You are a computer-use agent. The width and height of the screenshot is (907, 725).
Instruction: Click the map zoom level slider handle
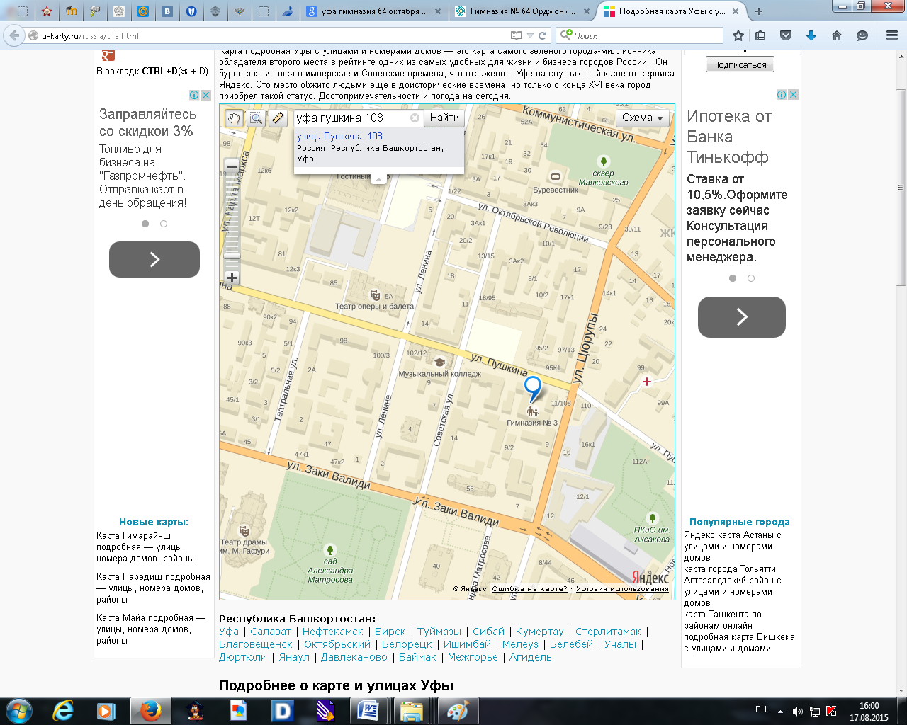[x=232, y=256]
